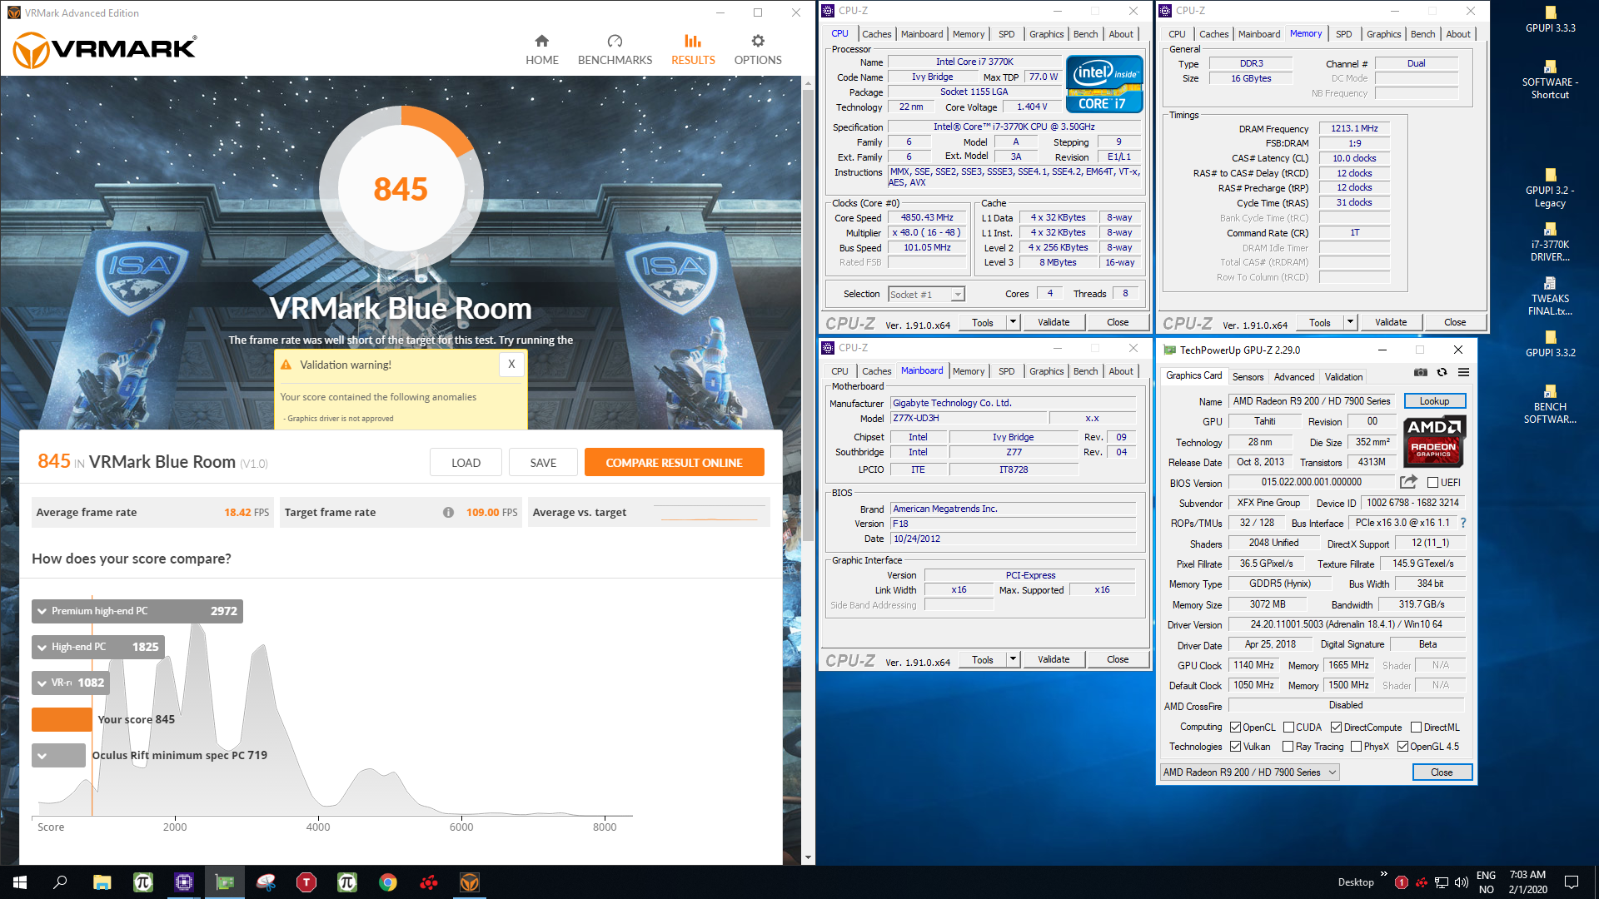
Task: Toggle PhysX checkbox
Action: [1357, 747]
